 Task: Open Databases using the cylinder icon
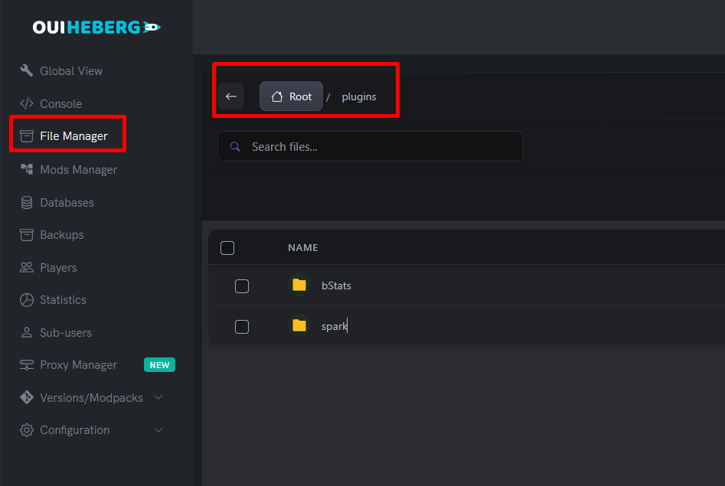27,203
